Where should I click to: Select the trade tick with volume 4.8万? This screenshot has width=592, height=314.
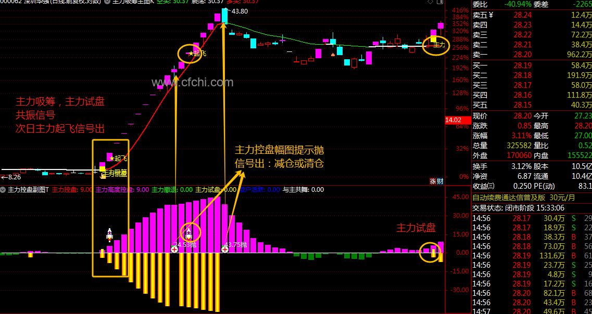click(x=532, y=274)
